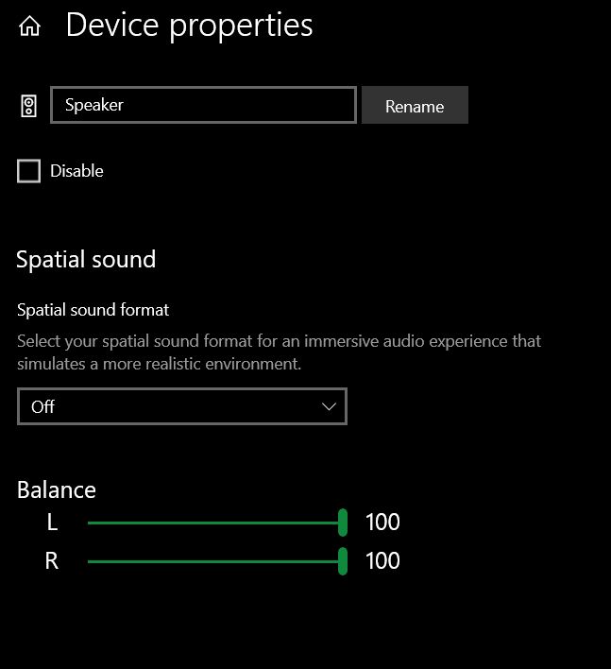Image resolution: width=611 pixels, height=669 pixels.
Task: Select the 'Off' text in spatial dropdown
Action: click(43, 406)
